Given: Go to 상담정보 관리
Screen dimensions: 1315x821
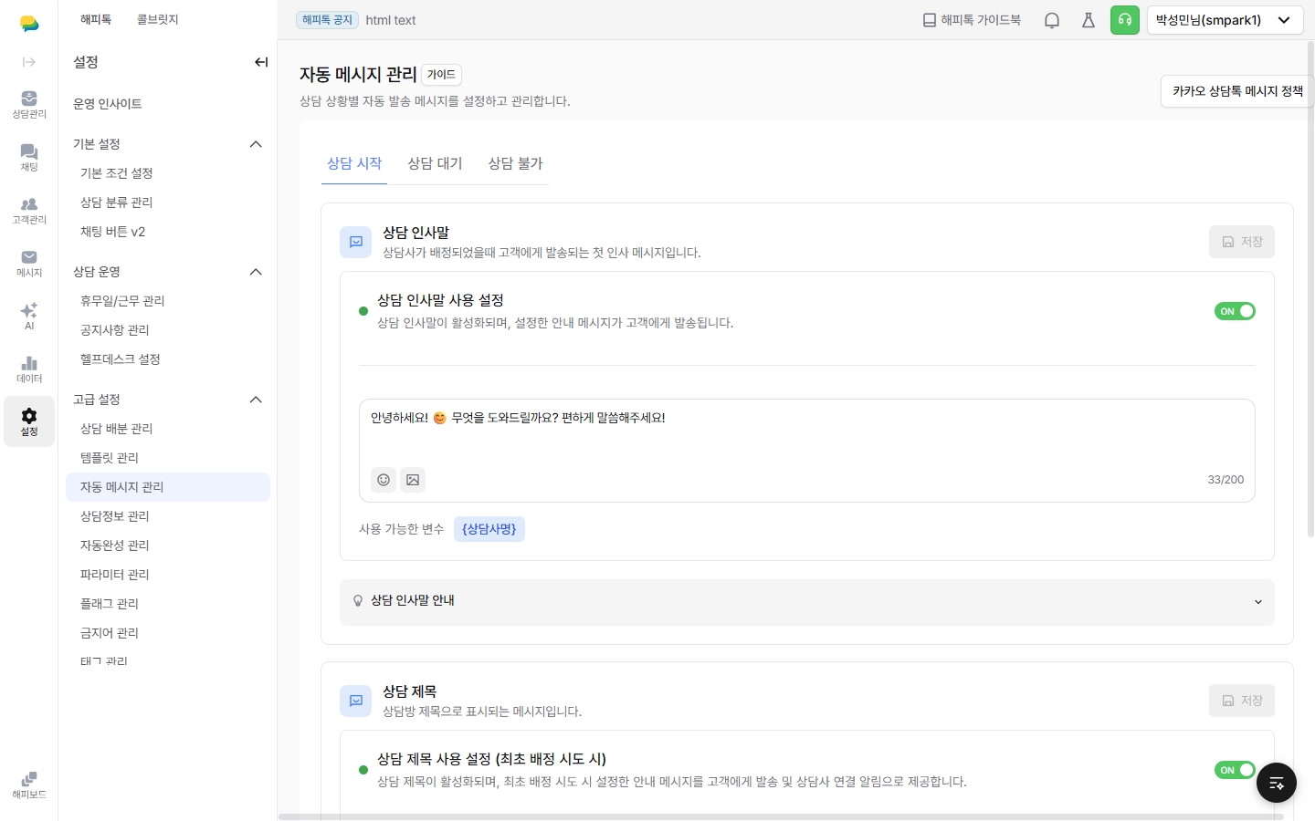Looking at the screenshot, I should [x=115, y=516].
